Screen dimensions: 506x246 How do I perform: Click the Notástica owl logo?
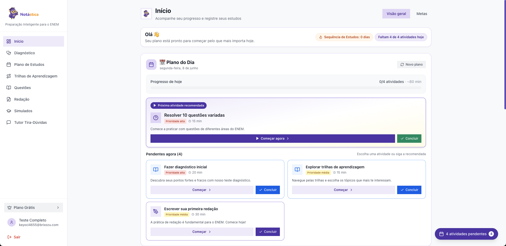[13, 13]
